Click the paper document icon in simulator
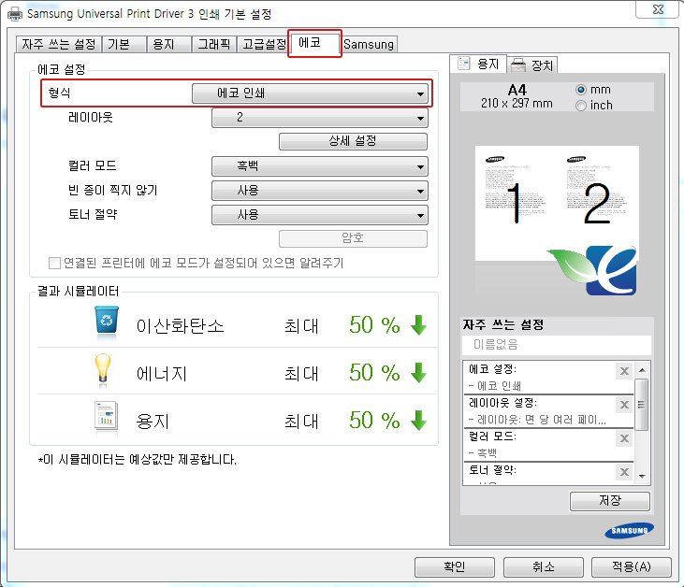684x587 pixels. pyautogui.click(x=106, y=415)
